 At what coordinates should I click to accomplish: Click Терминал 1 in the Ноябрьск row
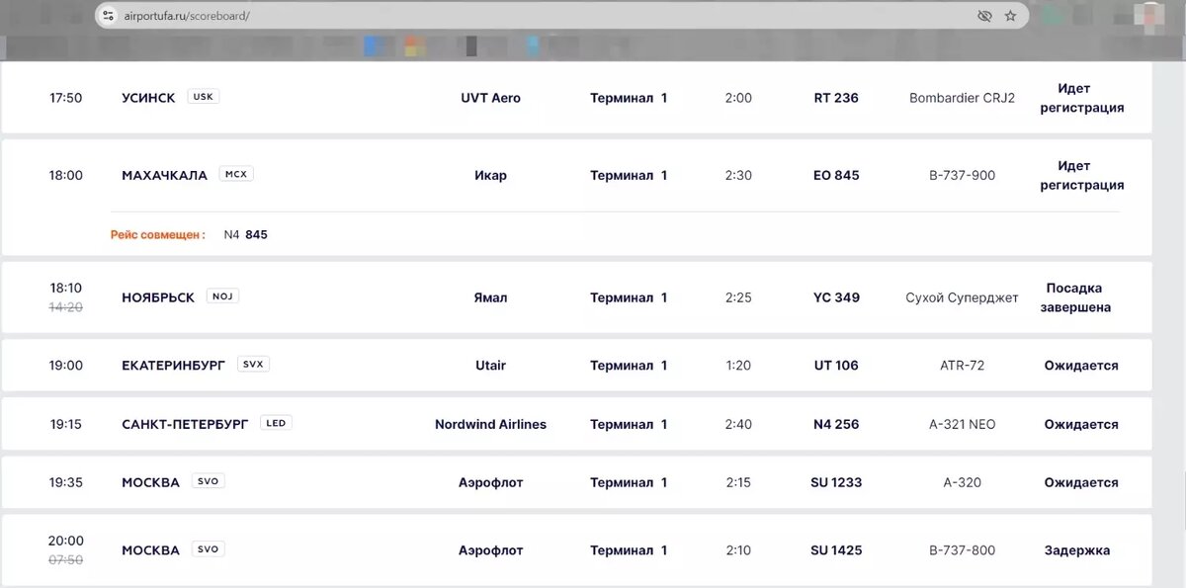(629, 297)
